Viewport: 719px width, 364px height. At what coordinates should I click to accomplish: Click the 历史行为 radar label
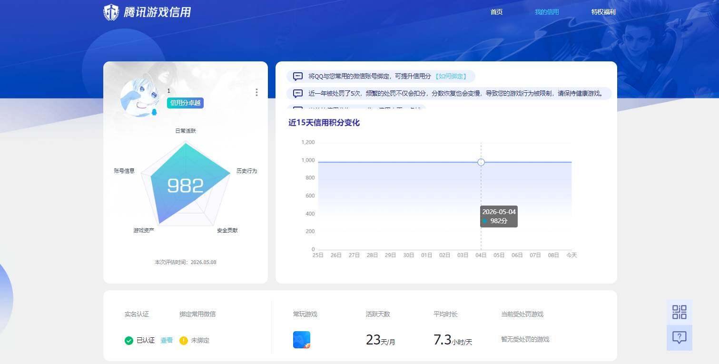click(246, 170)
